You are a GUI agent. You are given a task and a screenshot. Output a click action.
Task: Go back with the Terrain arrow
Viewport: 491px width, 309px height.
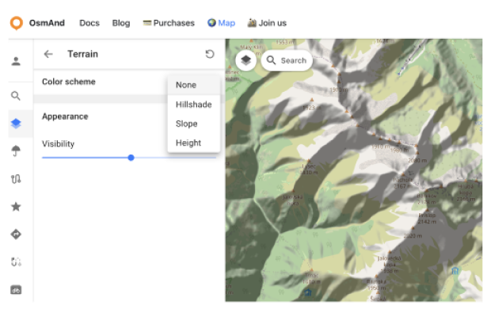(x=48, y=54)
